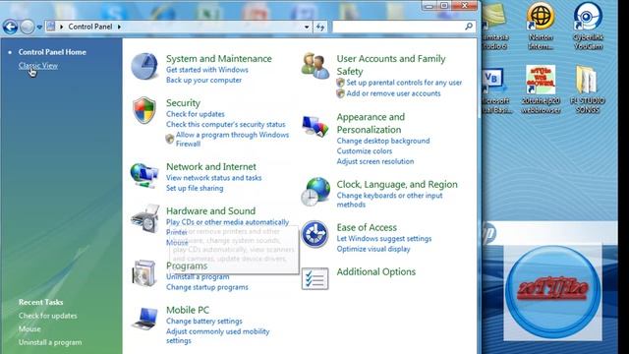Open the Additional Options checklist icon
Image resolution: width=629 pixels, height=354 pixels.
(x=314, y=278)
